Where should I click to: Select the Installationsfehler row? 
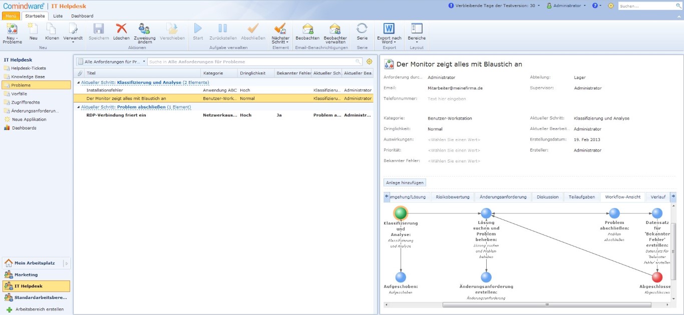tap(223, 90)
